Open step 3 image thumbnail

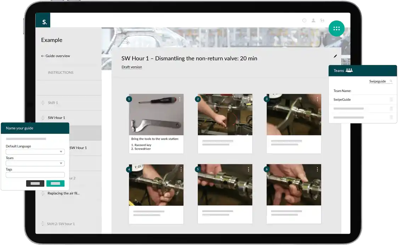coord(294,115)
